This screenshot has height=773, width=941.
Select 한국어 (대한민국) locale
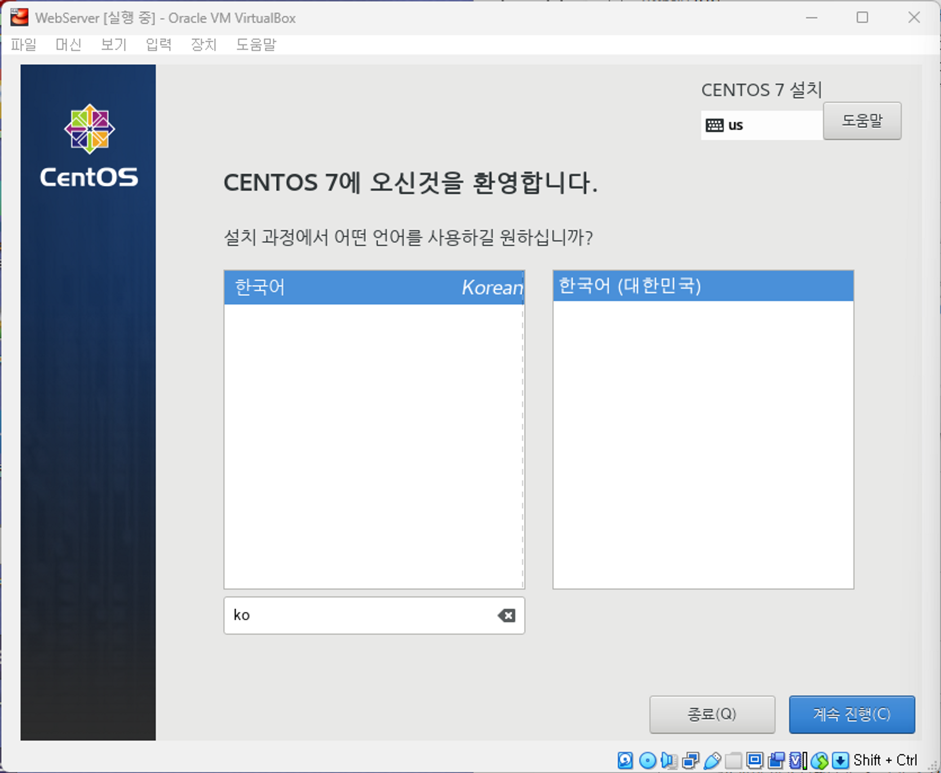click(x=703, y=286)
